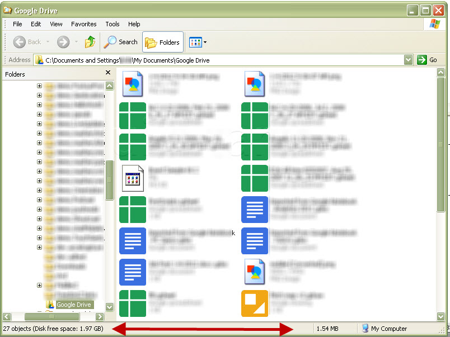Click the folder tree scroll-left arrow

(7, 317)
